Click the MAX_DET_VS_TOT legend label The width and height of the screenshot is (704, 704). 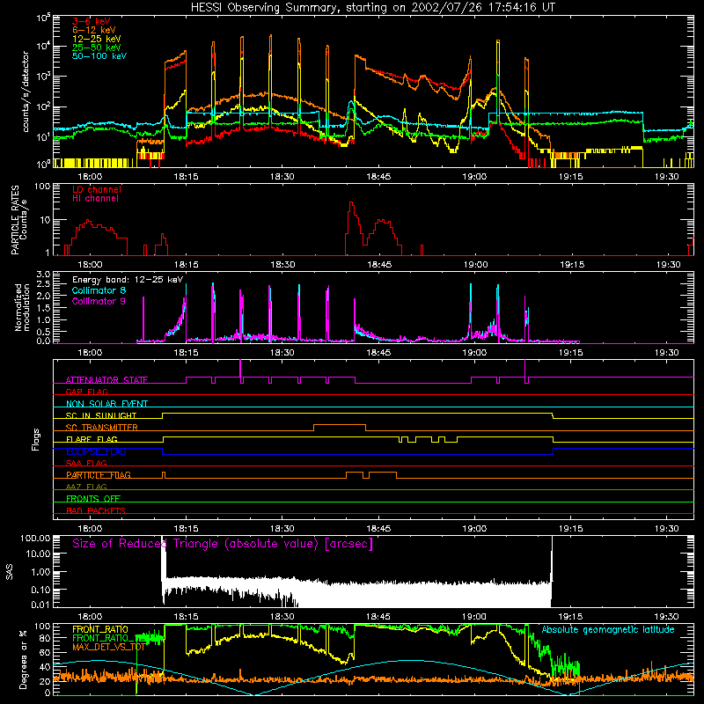point(108,647)
